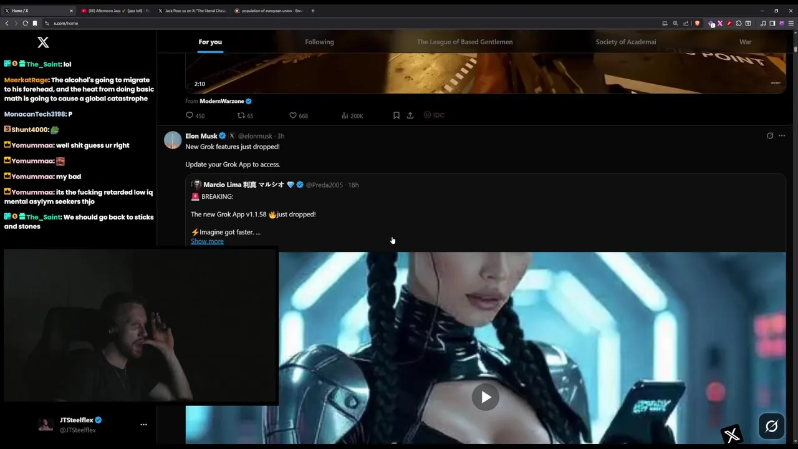The image size is (798, 449).
Task: Open the Grok icon on Elon Musk's post
Action: coord(770,136)
